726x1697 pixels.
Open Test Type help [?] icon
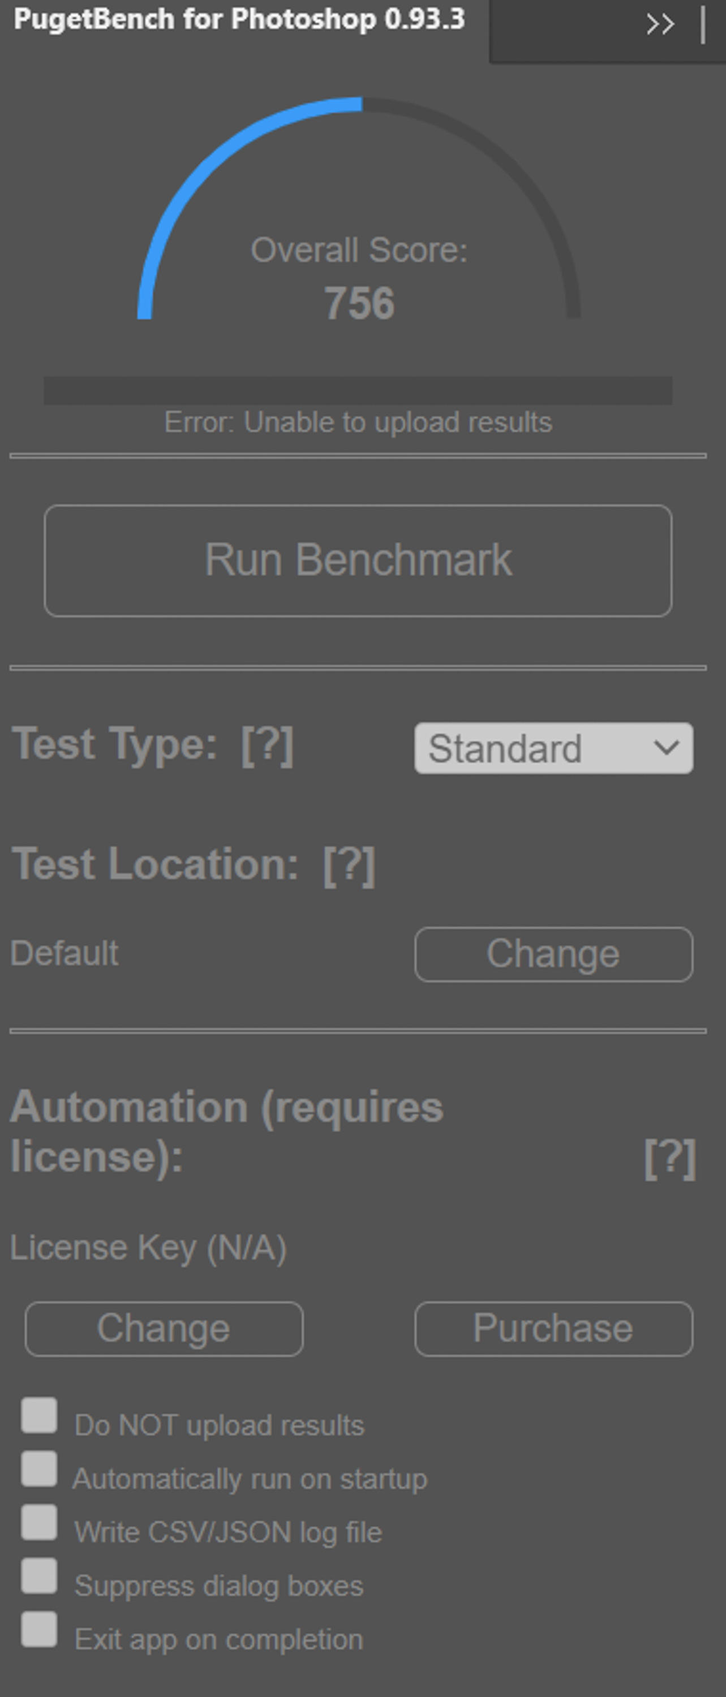(268, 746)
